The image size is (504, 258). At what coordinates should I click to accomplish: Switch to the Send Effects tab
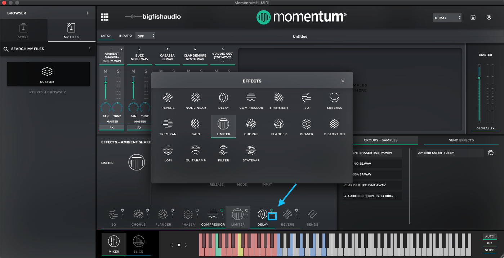click(x=460, y=140)
